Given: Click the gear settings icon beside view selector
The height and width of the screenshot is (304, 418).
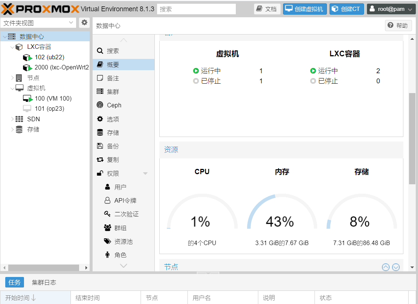Looking at the screenshot, I should point(84,23).
